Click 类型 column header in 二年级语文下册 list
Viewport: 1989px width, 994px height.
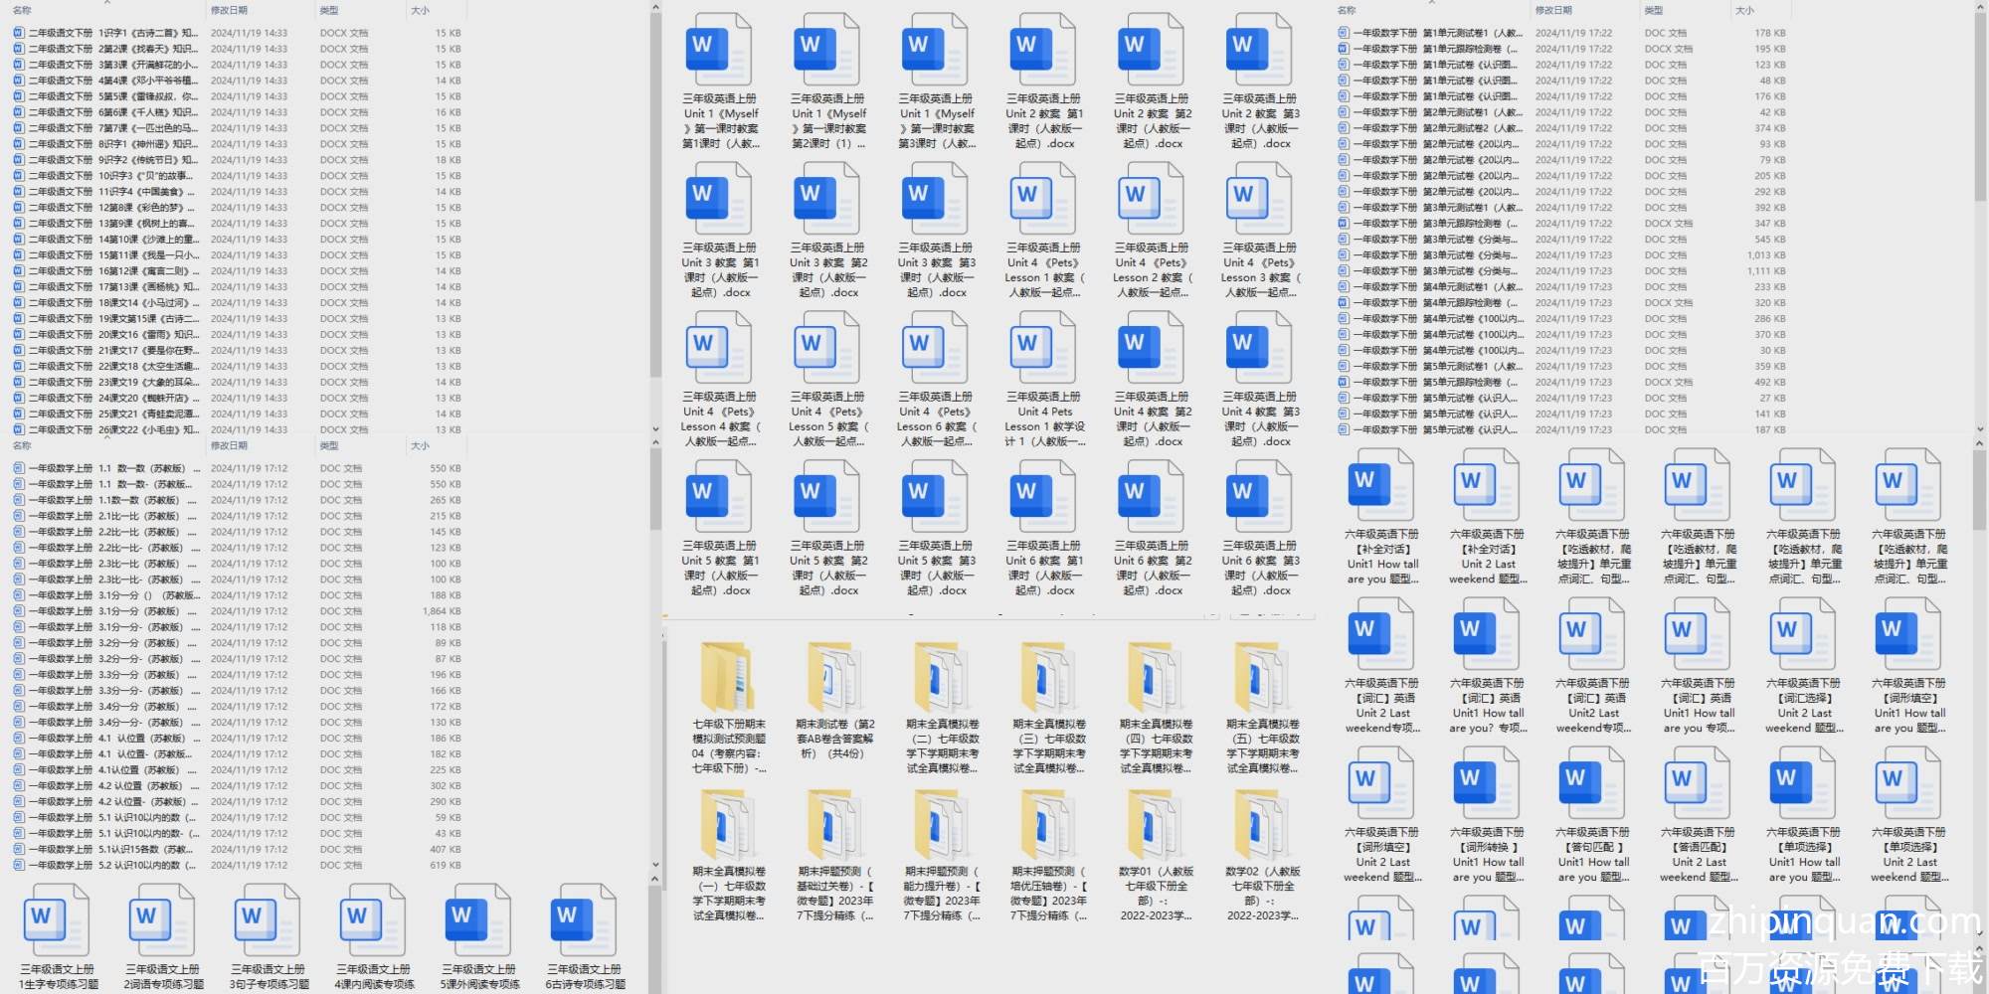(x=329, y=10)
